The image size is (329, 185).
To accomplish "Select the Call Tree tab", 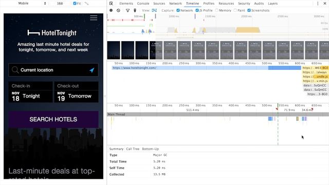I will tap(133, 149).
